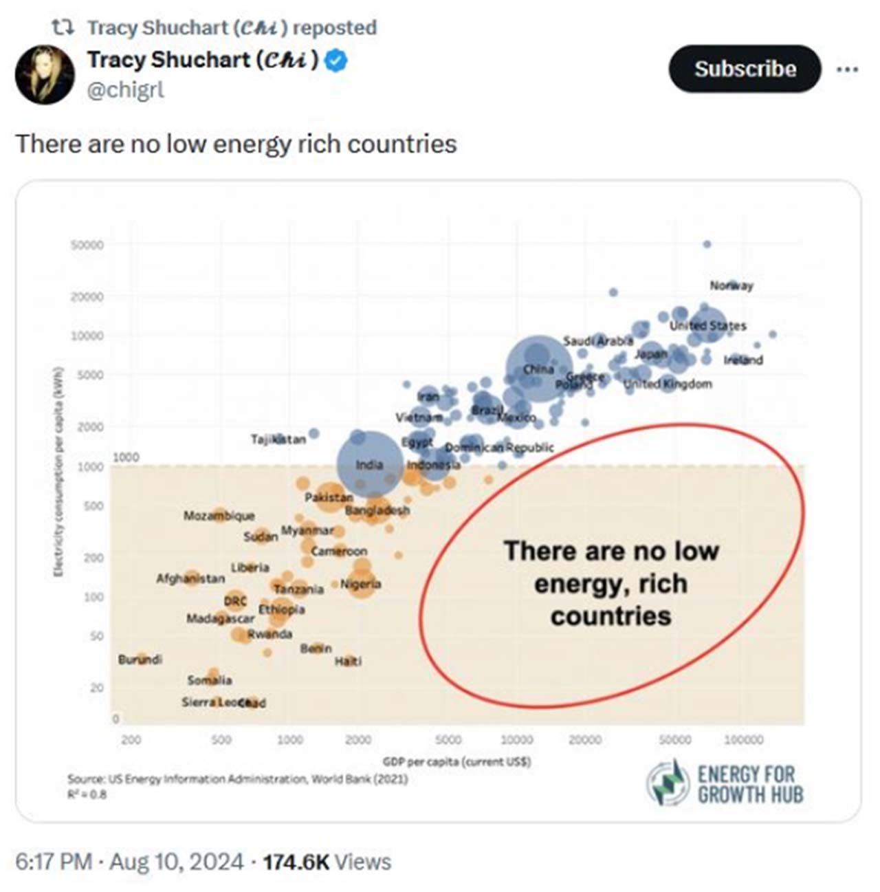The height and width of the screenshot is (892, 880).
Task: Click the tweet text about low energy rich countries
Action: coord(236,144)
